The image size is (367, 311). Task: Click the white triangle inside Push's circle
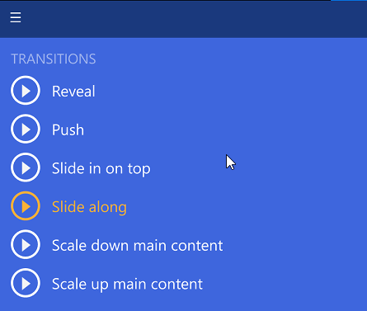(26, 129)
